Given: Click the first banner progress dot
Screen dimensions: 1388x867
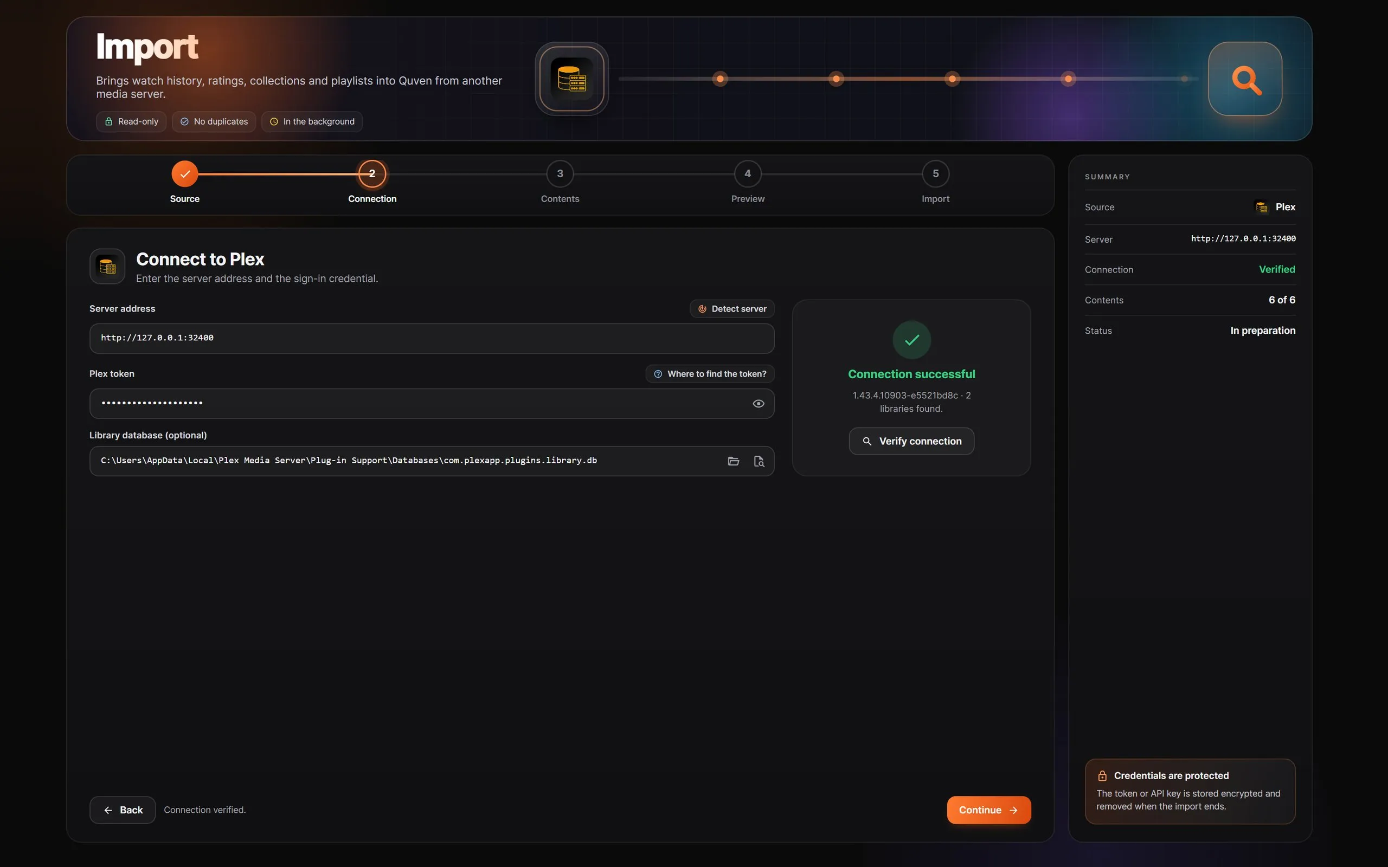Looking at the screenshot, I should (x=720, y=79).
